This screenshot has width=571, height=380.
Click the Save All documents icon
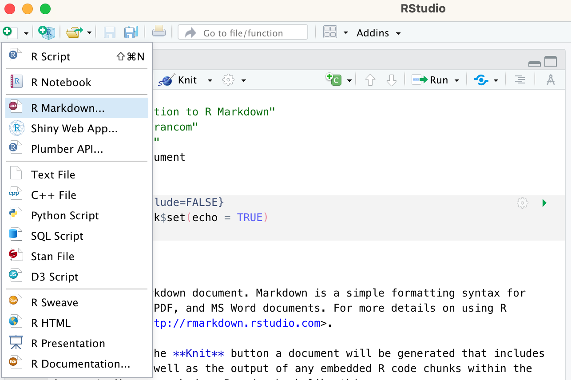point(131,32)
